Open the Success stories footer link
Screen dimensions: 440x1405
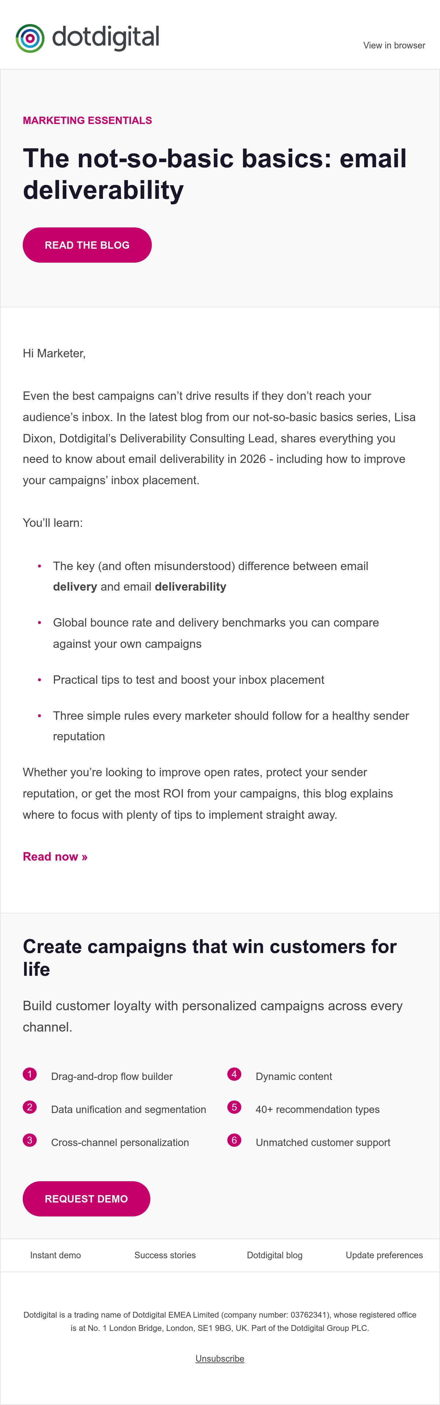tap(165, 1255)
